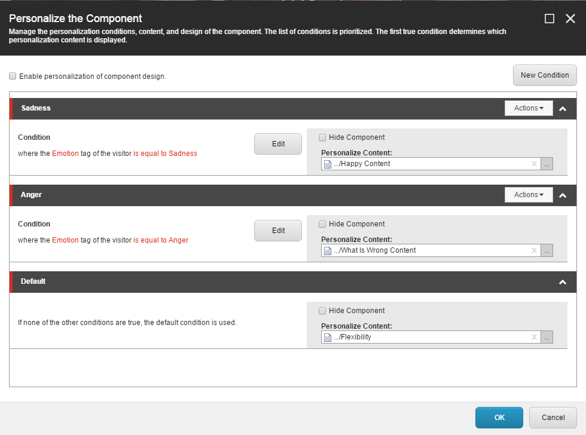Check Hide Component for Sadness condition
Image resolution: width=586 pixels, height=435 pixels.
coord(323,137)
